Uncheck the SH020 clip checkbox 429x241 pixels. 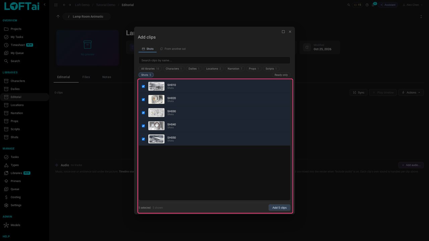pyautogui.click(x=143, y=99)
